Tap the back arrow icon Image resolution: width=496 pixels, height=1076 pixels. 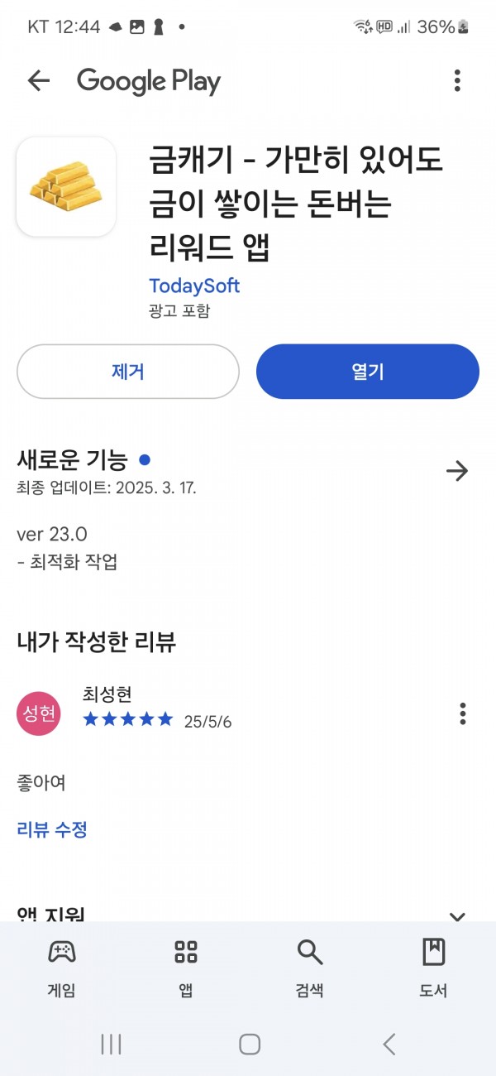pos(39,80)
